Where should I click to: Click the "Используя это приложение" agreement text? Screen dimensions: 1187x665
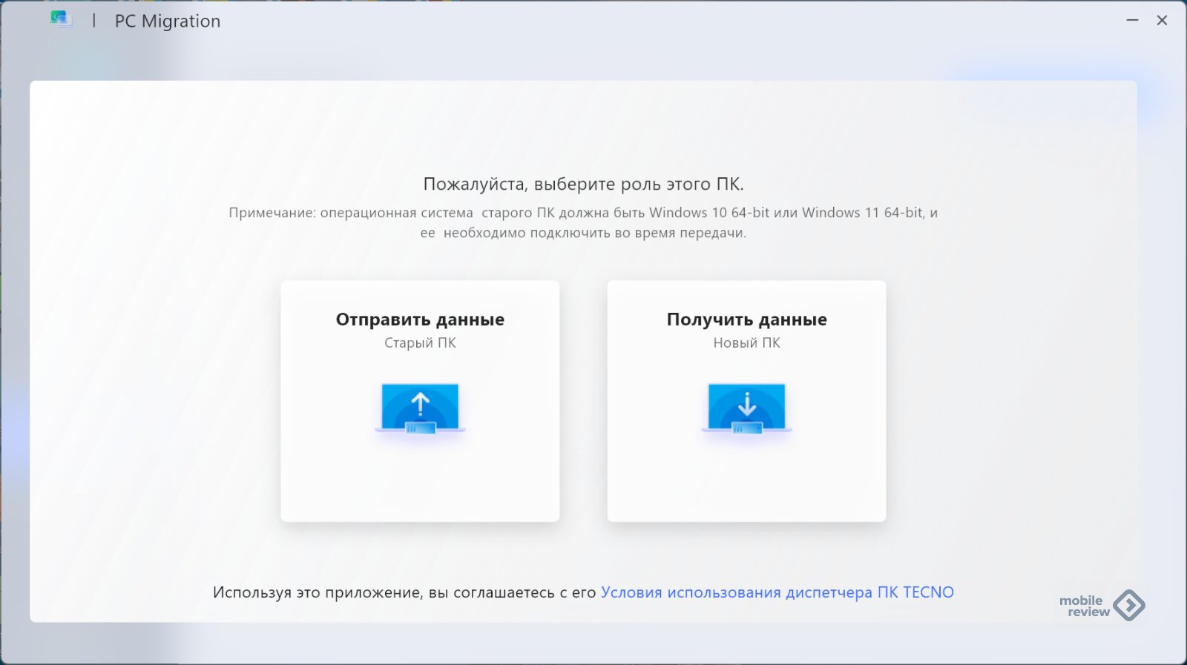404,592
